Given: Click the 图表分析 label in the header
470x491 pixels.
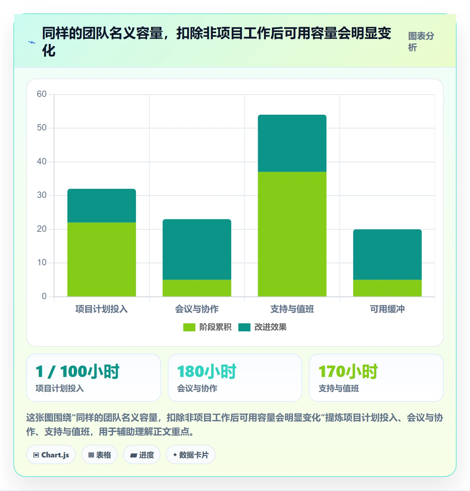Looking at the screenshot, I should (x=421, y=42).
